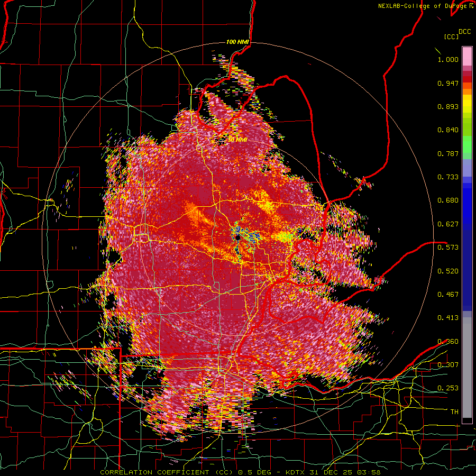Screen dimensions: 476x476
Task: Select the 0.360 legend value
Action: (448, 342)
